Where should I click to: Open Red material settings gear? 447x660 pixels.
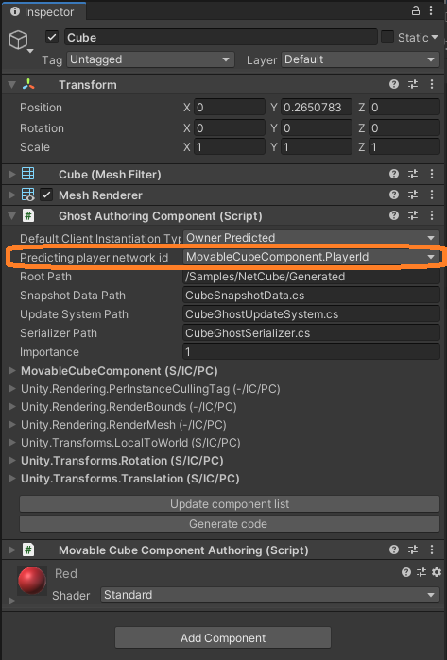click(x=437, y=572)
